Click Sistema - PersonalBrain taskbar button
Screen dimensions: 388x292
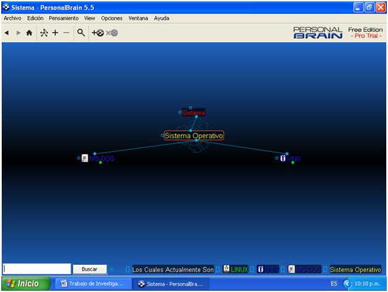(x=171, y=284)
